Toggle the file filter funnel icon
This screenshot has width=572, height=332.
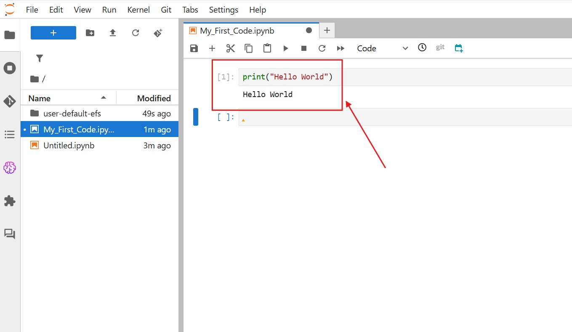40,58
